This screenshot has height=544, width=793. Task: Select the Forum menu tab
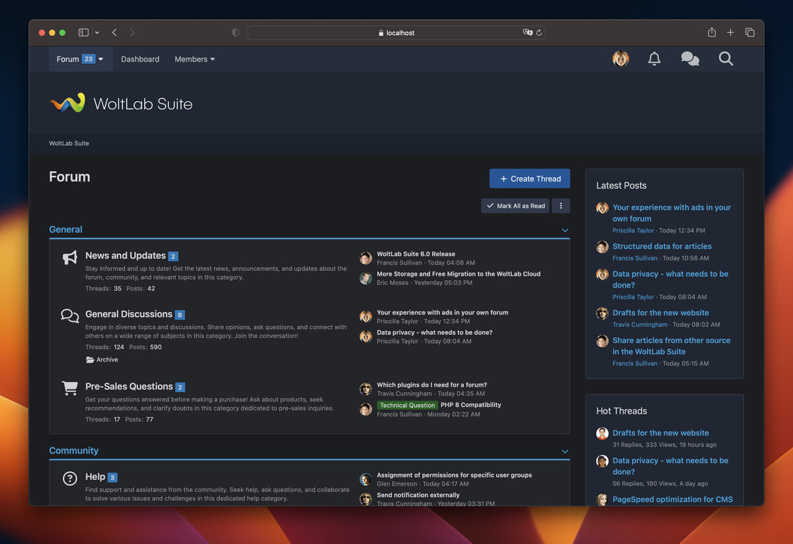80,59
